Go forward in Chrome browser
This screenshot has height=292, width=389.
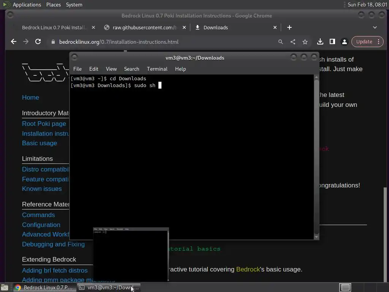click(x=26, y=42)
